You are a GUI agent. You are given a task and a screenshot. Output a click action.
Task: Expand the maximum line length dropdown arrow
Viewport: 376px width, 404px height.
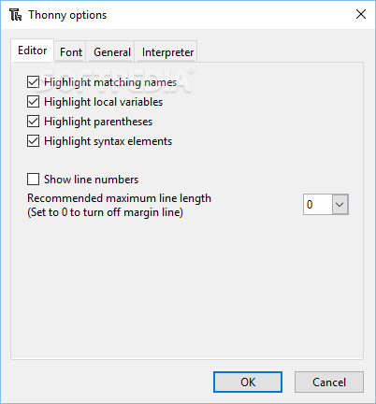[x=340, y=205]
